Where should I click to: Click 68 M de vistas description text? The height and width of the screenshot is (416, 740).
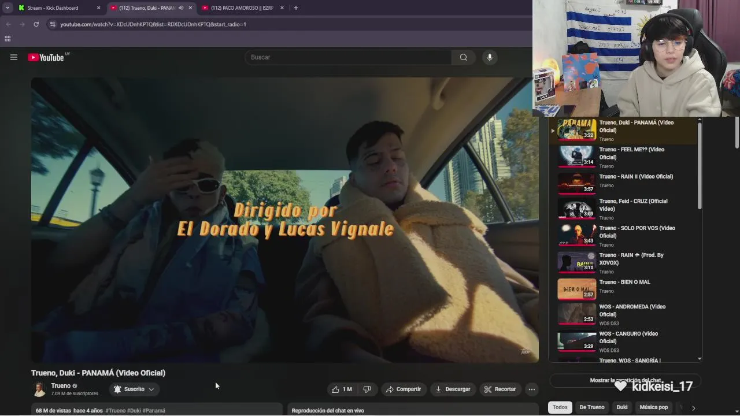click(x=53, y=411)
